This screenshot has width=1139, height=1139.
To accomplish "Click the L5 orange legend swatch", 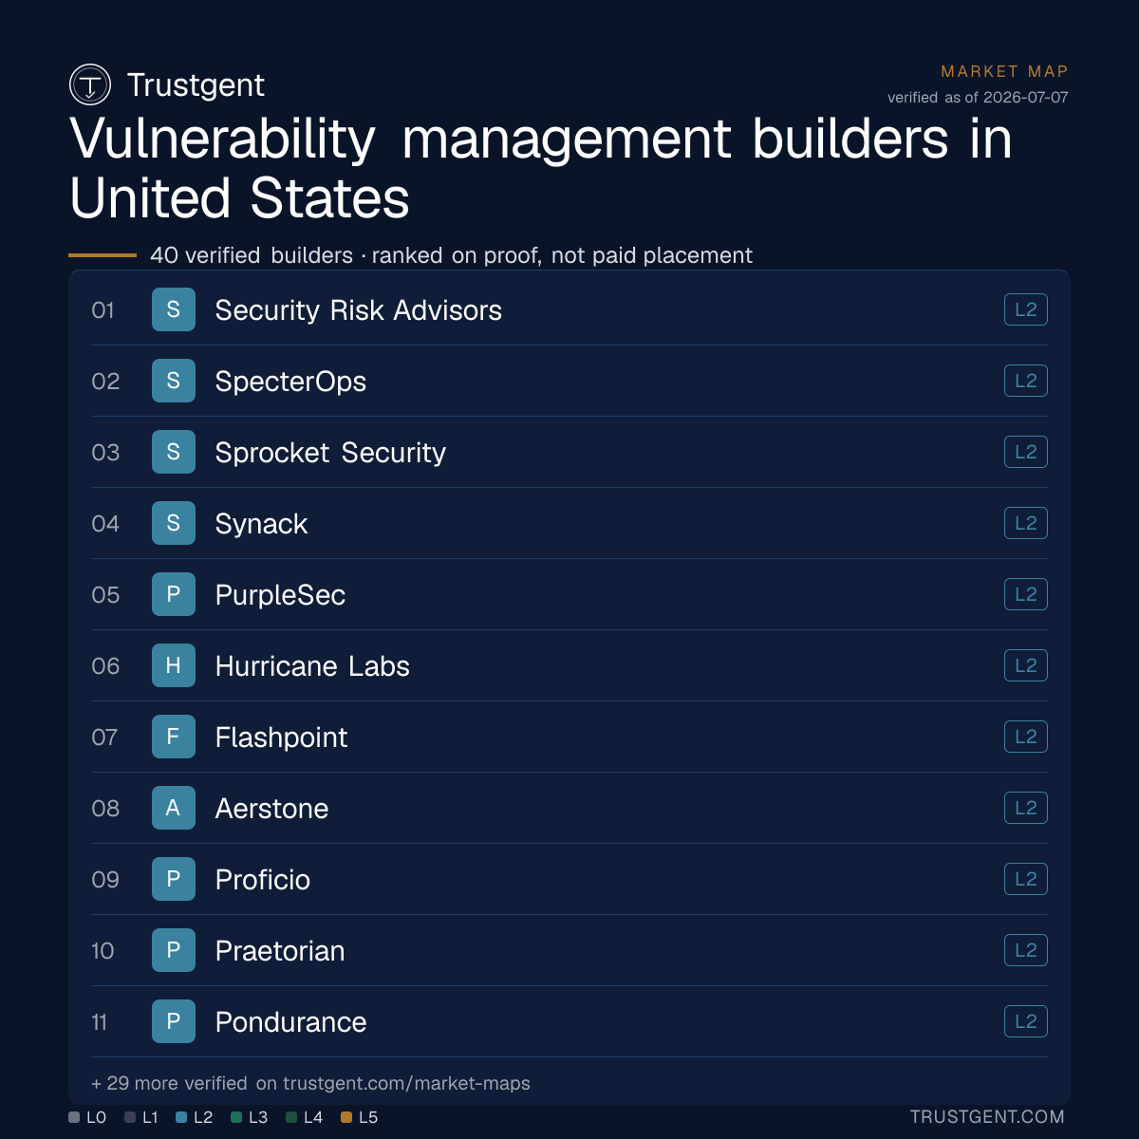I will (346, 1117).
